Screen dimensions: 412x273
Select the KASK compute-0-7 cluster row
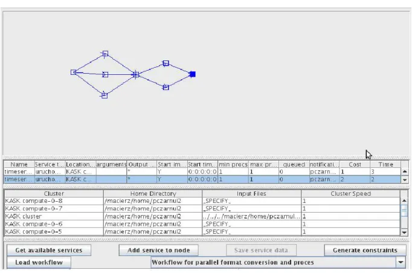(x=202, y=208)
